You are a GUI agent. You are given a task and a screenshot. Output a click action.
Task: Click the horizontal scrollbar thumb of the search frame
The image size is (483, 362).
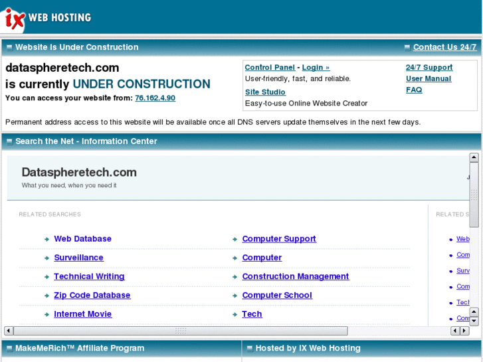point(181,331)
